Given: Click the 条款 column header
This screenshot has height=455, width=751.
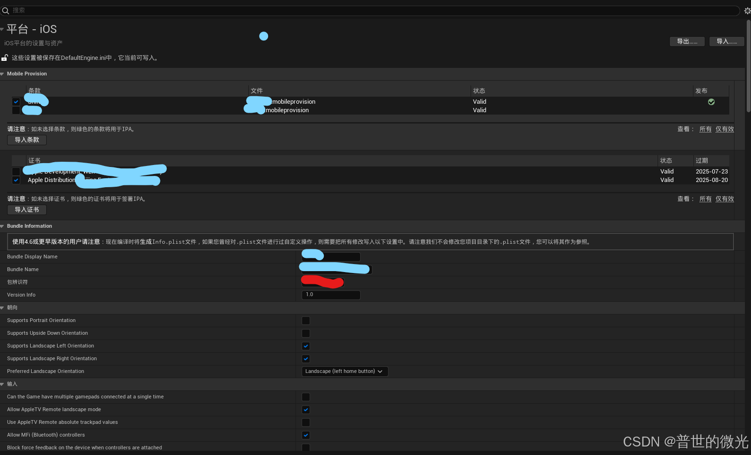Looking at the screenshot, I should point(137,91).
